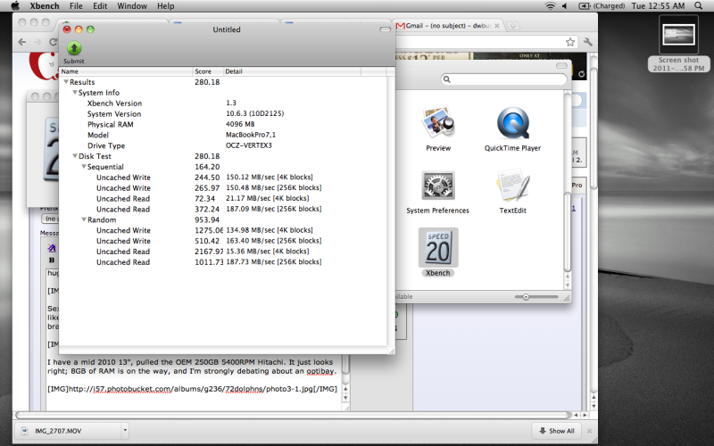714x446 pixels.
Task: Click the Name column header
Action: [126, 71]
